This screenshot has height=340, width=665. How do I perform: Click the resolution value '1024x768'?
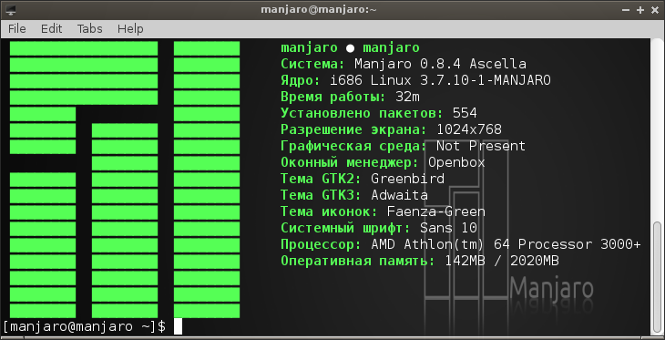469,129
